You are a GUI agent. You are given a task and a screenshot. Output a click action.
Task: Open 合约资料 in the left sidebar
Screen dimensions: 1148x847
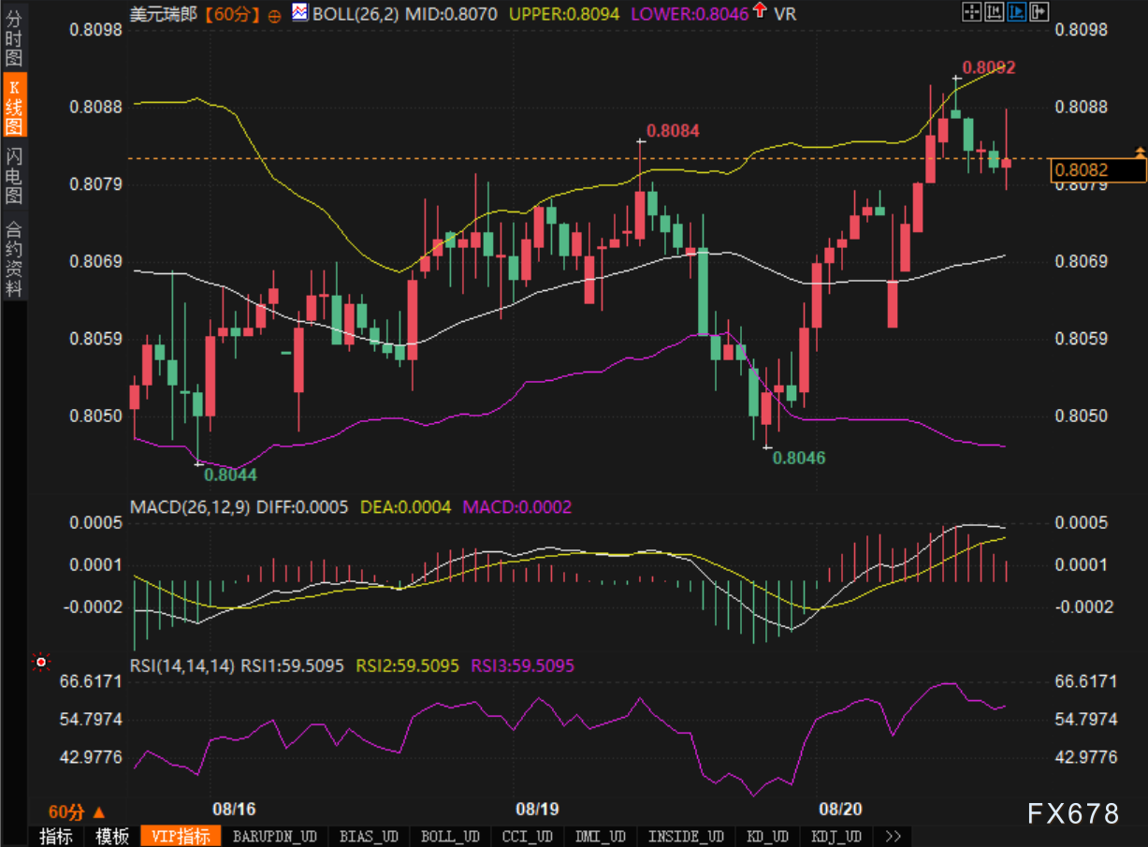tap(13, 259)
